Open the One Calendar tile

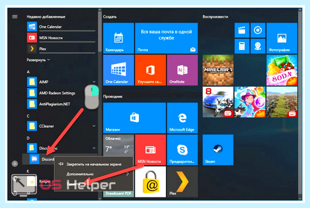[x=118, y=70]
